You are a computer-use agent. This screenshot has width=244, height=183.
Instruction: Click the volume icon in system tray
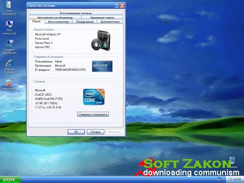pos(230,179)
